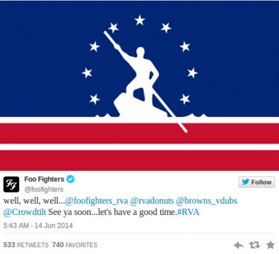Click the @foofighters handle

tap(44, 189)
